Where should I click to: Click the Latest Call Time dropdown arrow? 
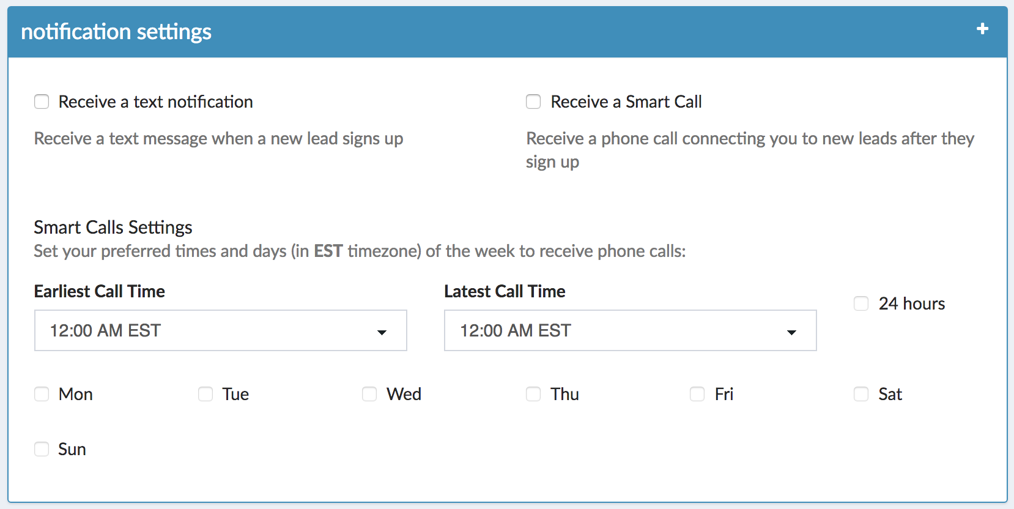[x=791, y=332]
